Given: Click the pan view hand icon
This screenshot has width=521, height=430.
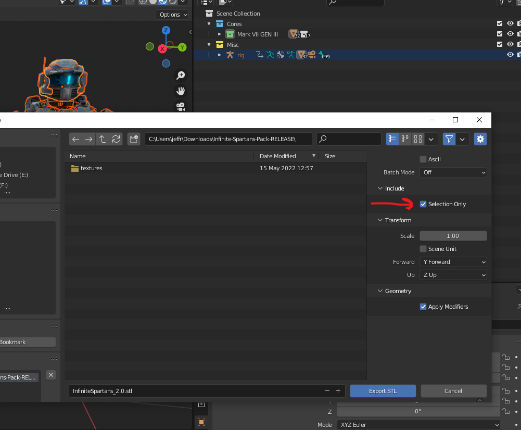Looking at the screenshot, I should [181, 91].
